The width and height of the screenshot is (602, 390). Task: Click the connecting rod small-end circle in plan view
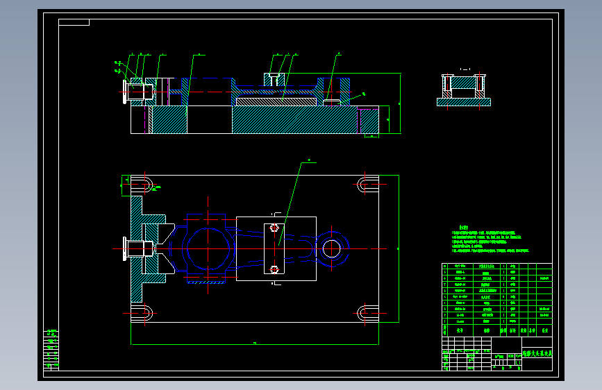point(332,248)
